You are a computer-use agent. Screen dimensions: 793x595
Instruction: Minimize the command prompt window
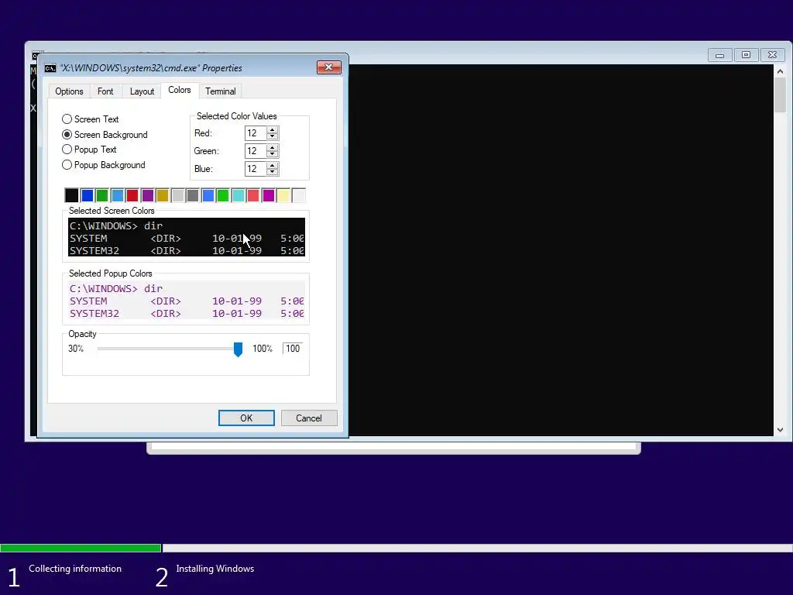[x=719, y=55]
